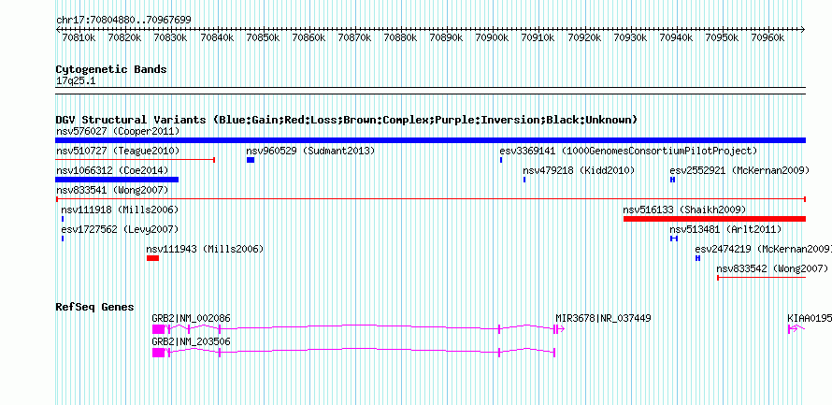Click the Cytogenetic Bands track title
The height and width of the screenshot is (405, 832).
pos(111,69)
